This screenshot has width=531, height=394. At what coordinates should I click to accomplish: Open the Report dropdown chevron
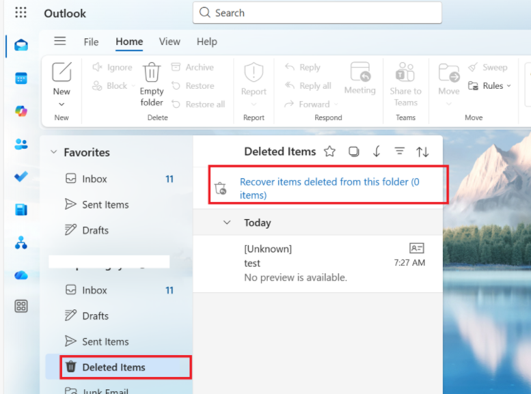[254, 104]
